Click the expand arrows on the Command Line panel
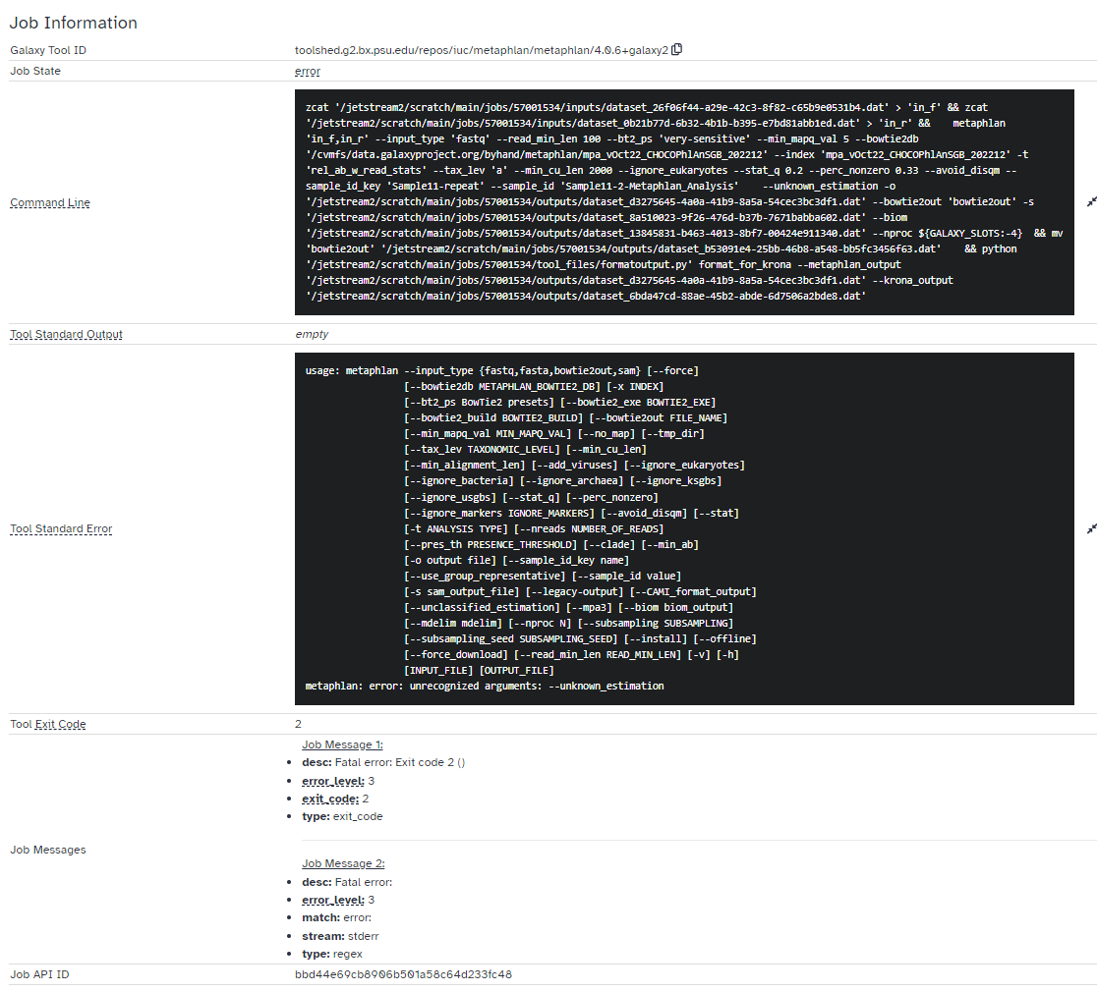Viewport: 1097px width, 992px height. [x=1090, y=203]
